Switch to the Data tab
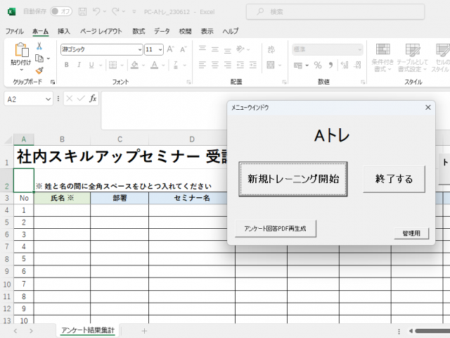 162,31
